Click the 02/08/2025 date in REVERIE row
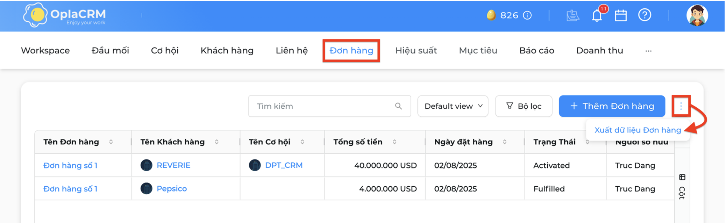The height and width of the screenshot is (223, 726). [x=455, y=165]
